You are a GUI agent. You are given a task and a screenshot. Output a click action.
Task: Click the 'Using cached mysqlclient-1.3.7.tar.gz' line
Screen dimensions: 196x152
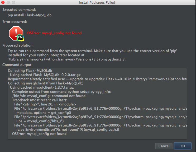pos(42,88)
